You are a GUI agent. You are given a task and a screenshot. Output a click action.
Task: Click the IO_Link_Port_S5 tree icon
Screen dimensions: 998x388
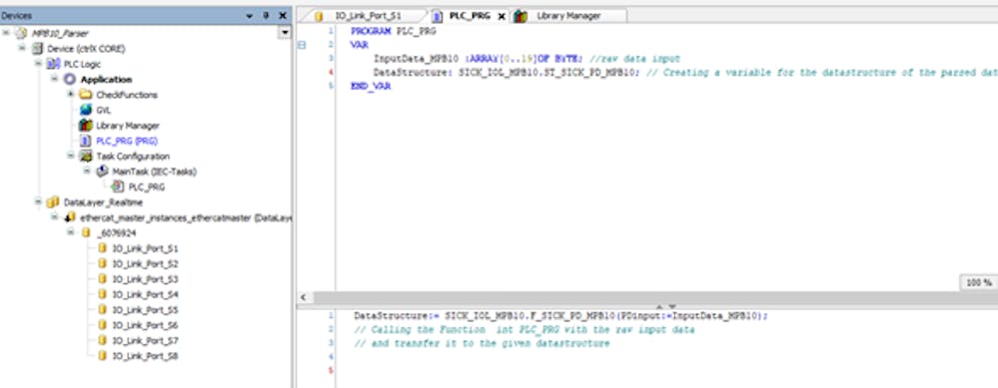coord(102,310)
